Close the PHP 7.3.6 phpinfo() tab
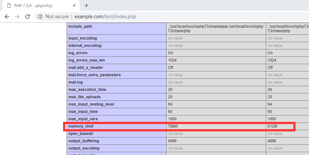 click(x=74, y=5)
